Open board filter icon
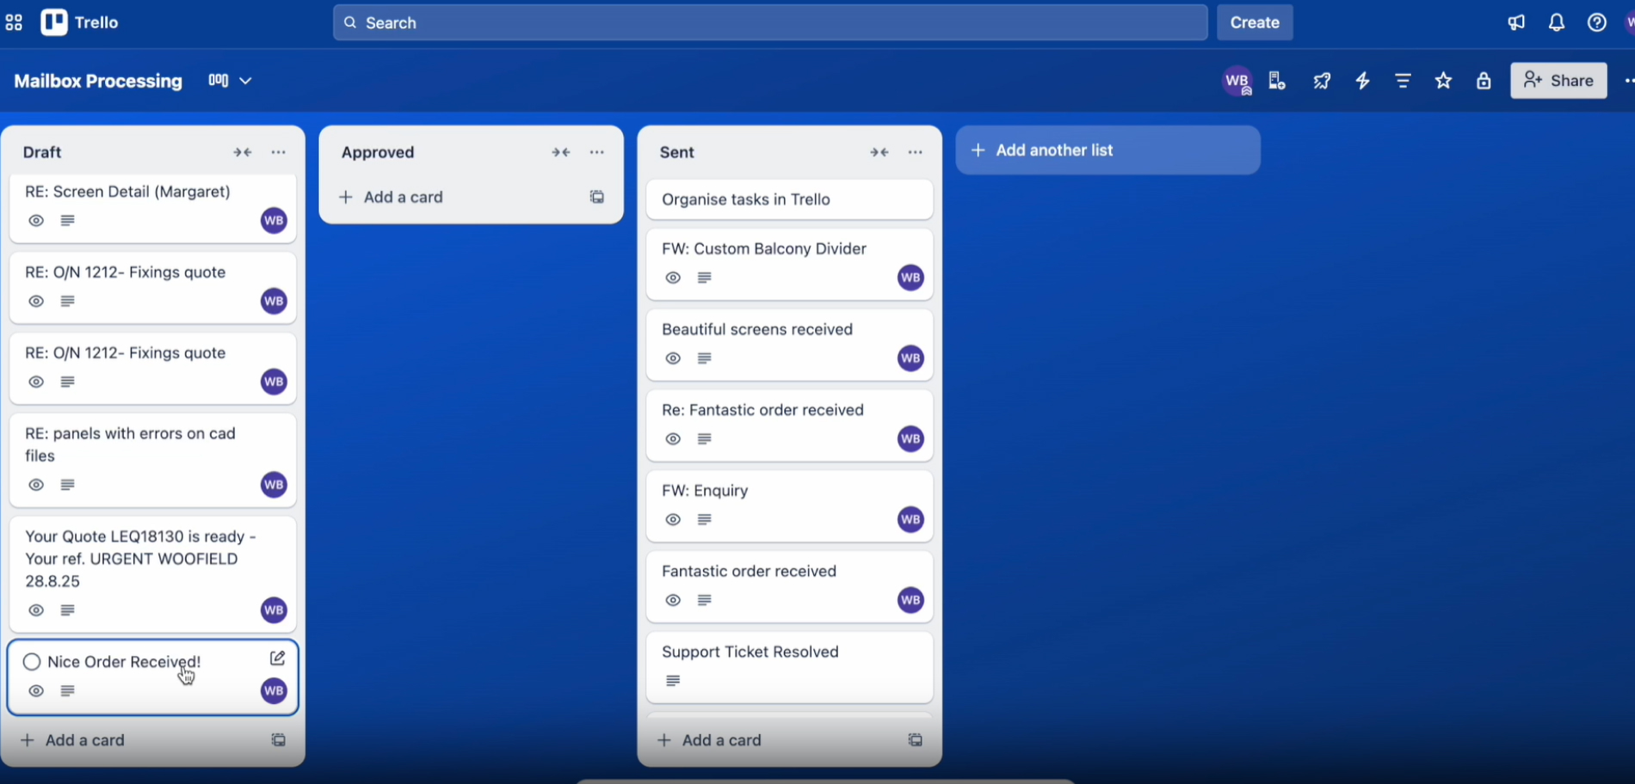The image size is (1635, 784). point(1403,80)
